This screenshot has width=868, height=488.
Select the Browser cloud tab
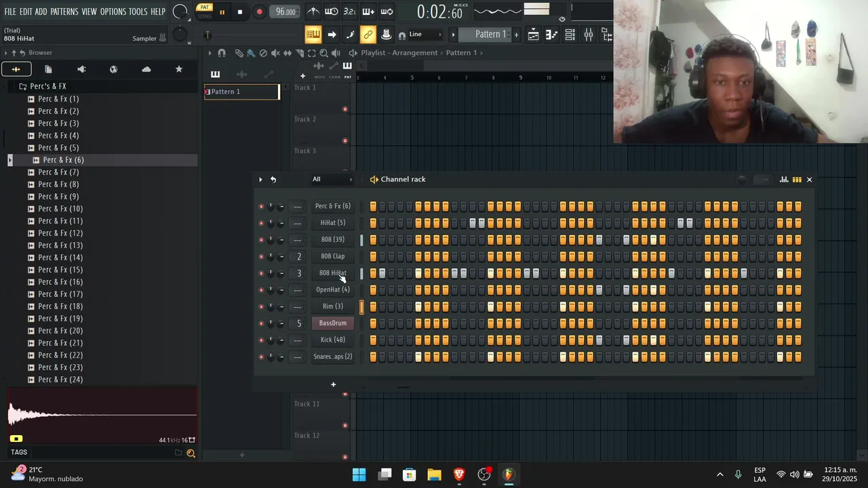point(146,69)
